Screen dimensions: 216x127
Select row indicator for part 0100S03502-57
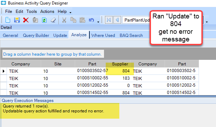(x=3, y=71)
